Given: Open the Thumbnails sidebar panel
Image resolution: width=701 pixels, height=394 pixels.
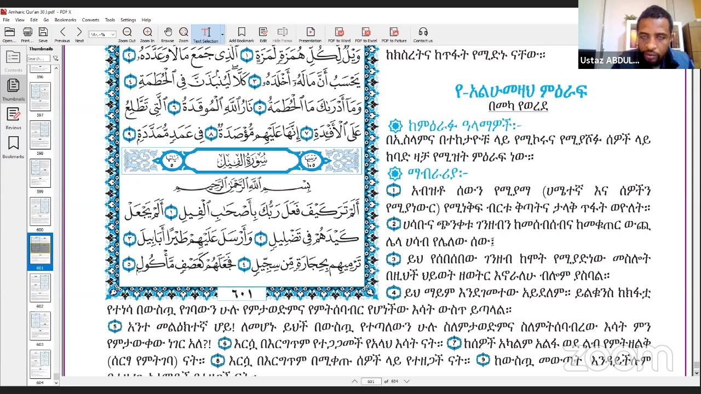Looking at the screenshot, I should coord(13,90).
